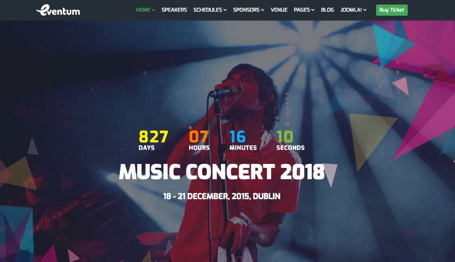The image size is (455, 262).
Task: Click the blue minutes countdown number
Action: click(238, 137)
